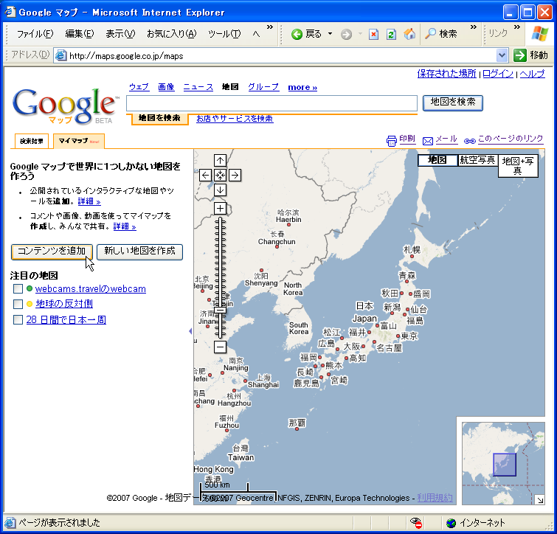Click the page icon in the address bar
557x534 pixels.
[61, 56]
